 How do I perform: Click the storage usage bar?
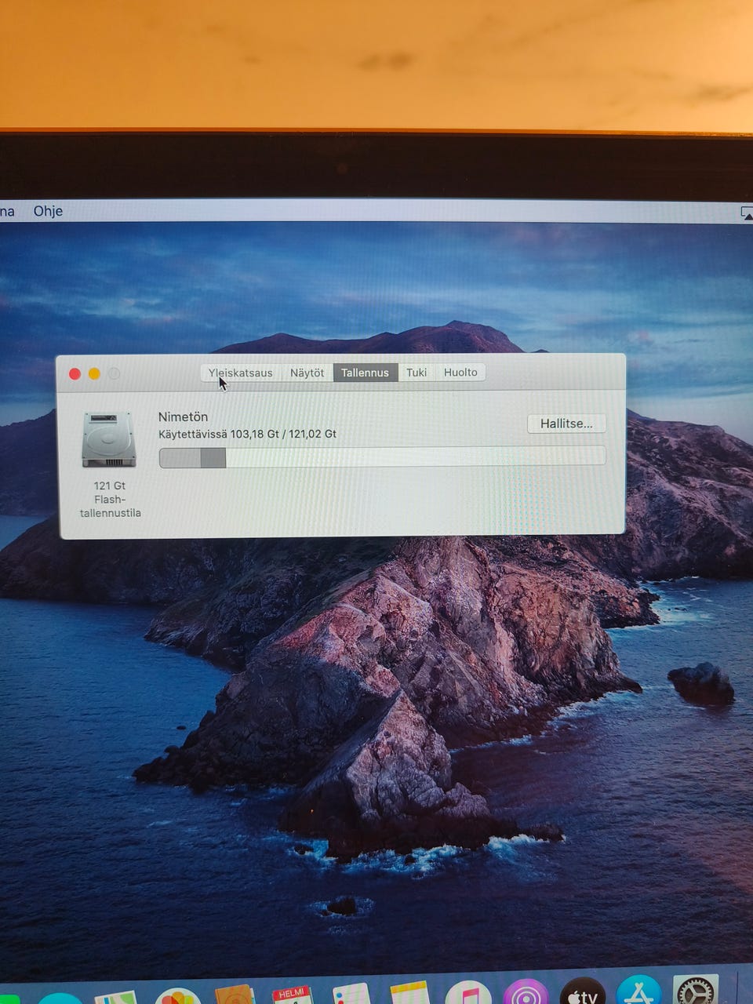382,457
